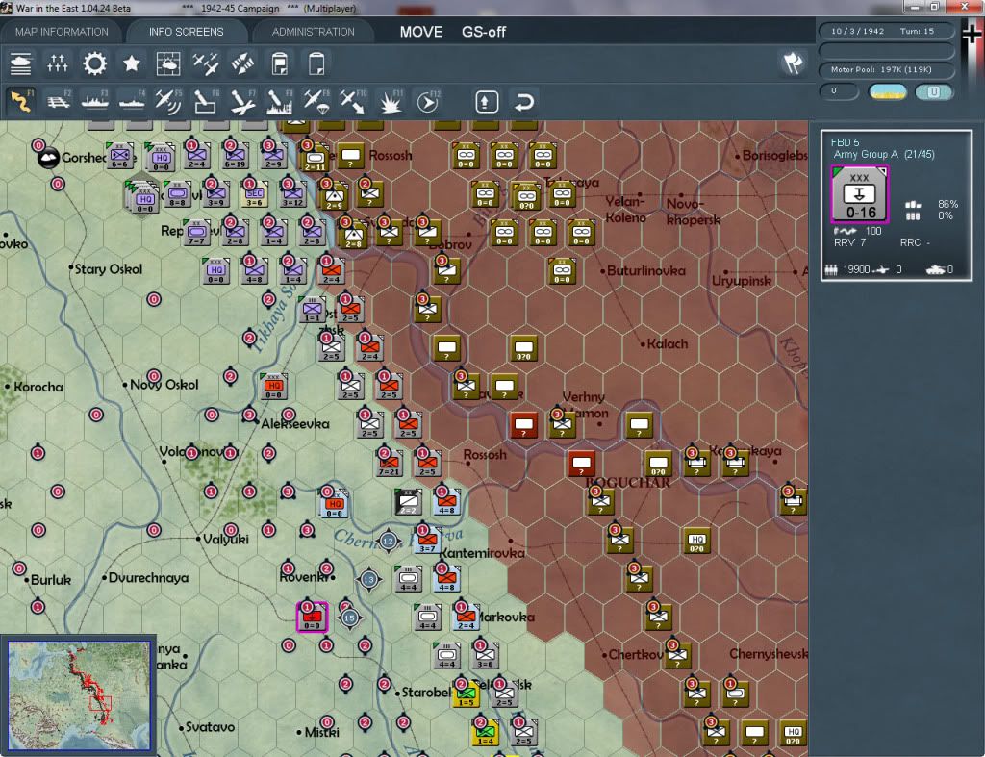Select airbase marker 13 on map
The height and width of the screenshot is (757, 985).
368,580
